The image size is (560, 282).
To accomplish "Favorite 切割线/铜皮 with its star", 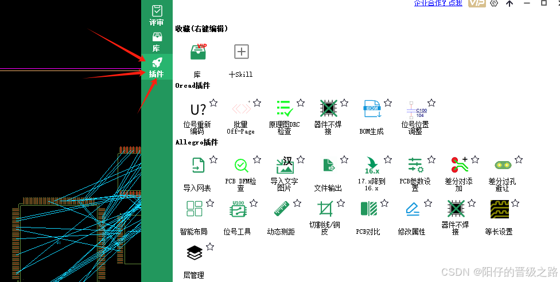I will (x=341, y=203).
